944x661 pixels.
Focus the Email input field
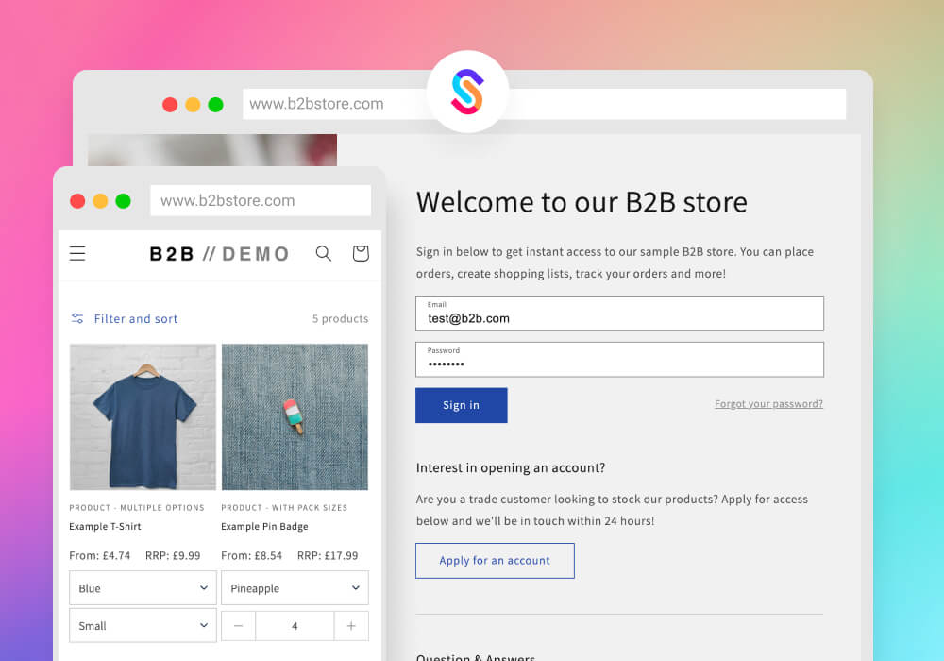click(x=619, y=314)
